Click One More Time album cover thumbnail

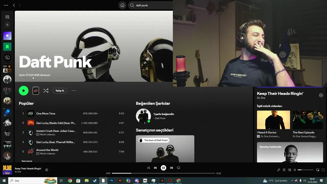[x=31, y=113]
